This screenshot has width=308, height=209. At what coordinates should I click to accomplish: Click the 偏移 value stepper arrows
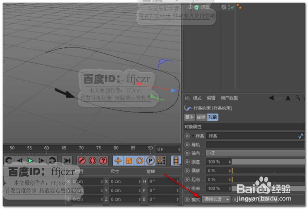pos(230,171)
